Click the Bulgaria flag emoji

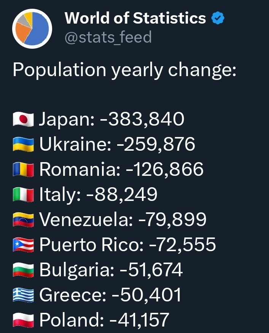[23, 270]
